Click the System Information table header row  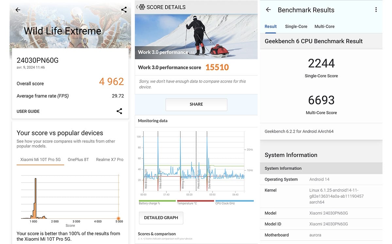321,168
